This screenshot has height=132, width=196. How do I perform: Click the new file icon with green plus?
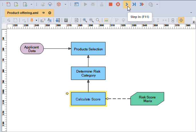coord(16,4)
